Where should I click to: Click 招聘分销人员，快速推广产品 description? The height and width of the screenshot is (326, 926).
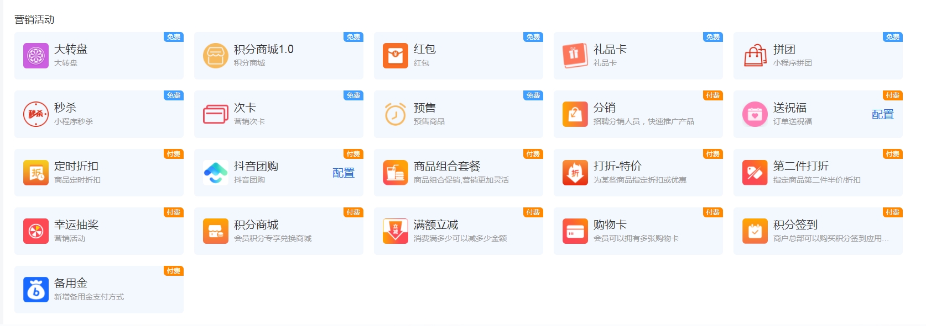[644, 121]
